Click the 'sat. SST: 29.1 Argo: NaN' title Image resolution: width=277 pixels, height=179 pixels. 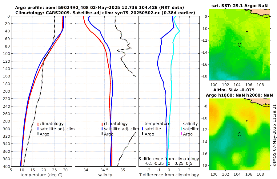239,6
